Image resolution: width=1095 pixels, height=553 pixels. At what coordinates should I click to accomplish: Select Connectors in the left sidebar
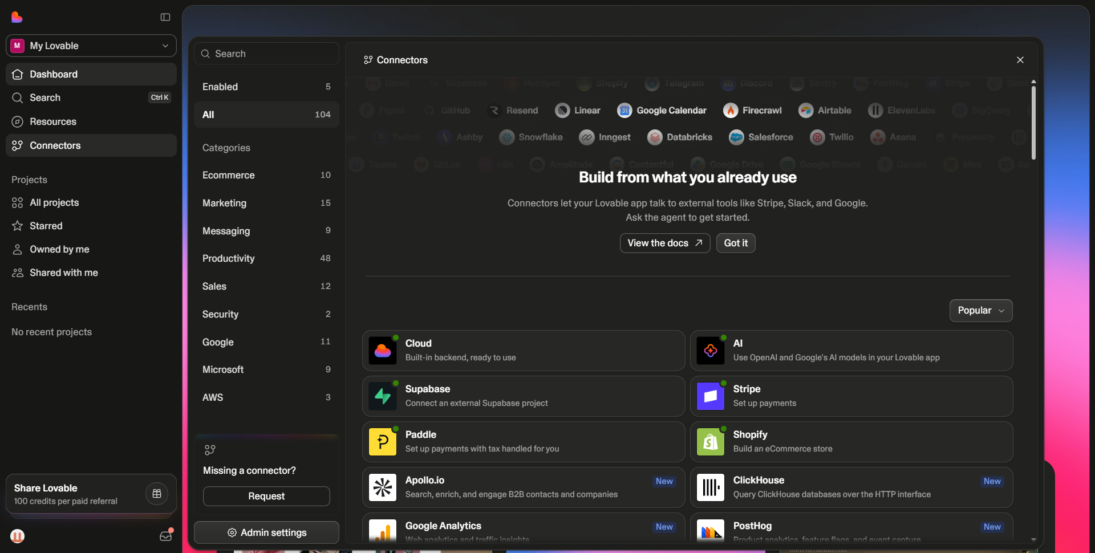(x=91, y=145)
